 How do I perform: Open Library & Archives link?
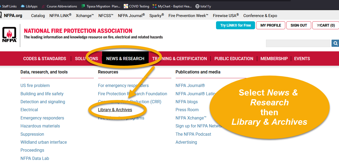tap(115, 110)
